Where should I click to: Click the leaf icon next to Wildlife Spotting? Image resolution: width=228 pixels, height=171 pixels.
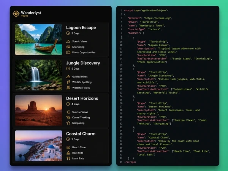[x=68, y=82]
